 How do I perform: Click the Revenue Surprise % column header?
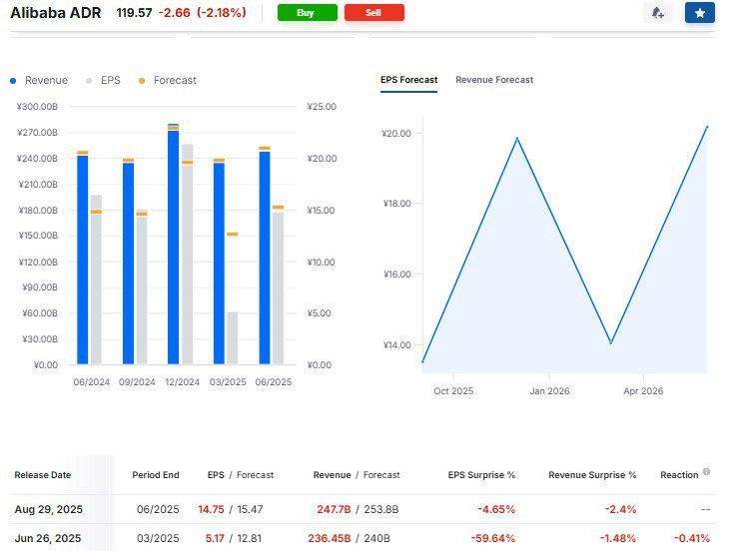pos(592,475)
